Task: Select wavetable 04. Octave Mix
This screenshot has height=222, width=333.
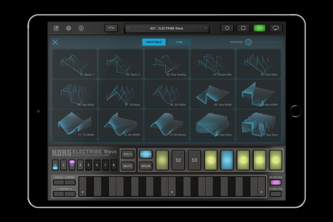Action: point(213,64)
